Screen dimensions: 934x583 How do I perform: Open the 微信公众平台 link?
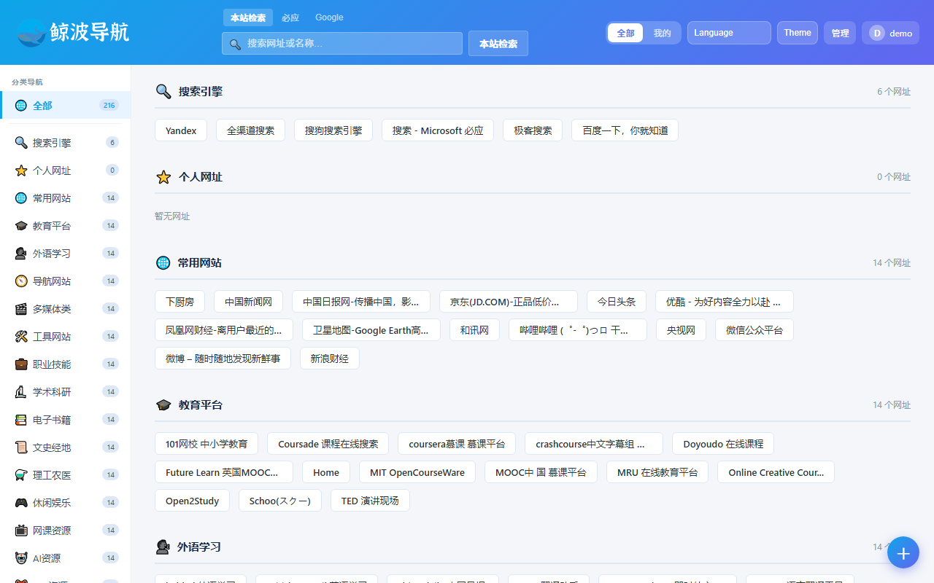point(754,330)
